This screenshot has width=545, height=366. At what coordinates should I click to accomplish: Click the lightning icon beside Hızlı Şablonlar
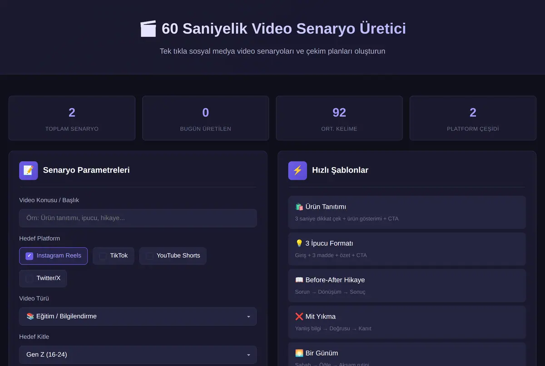coord(297,170)
